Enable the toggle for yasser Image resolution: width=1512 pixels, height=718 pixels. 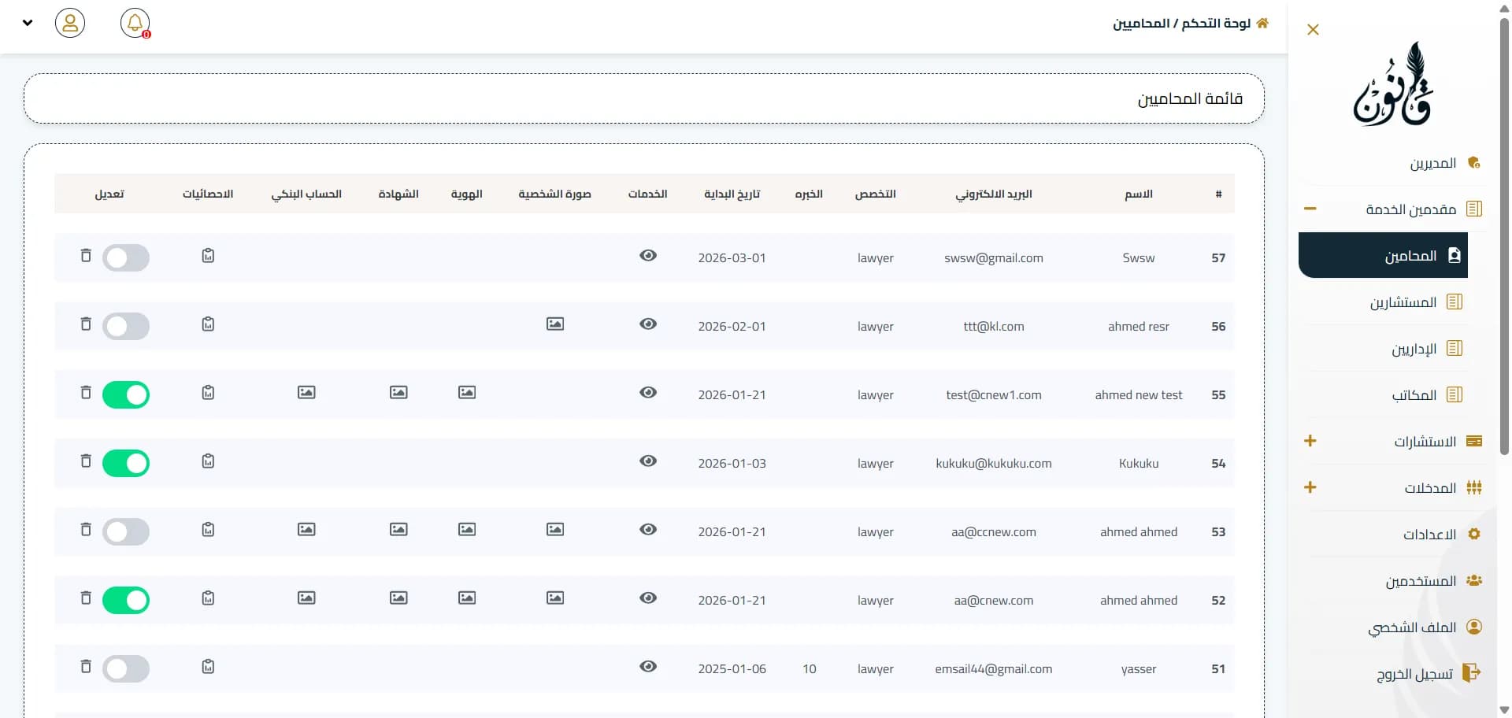(126, 668)
